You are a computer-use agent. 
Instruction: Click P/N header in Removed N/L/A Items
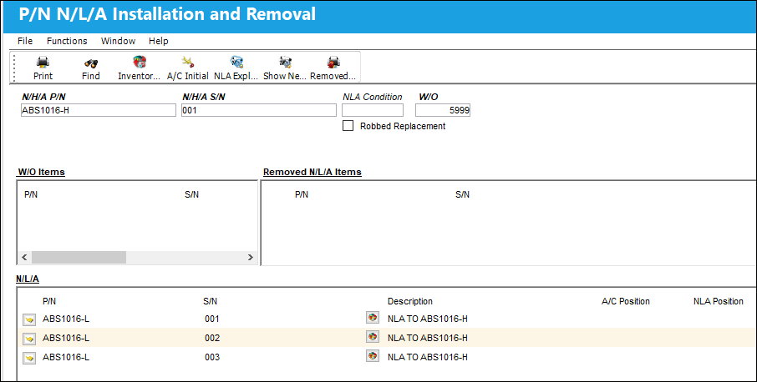tap(302, 194)
